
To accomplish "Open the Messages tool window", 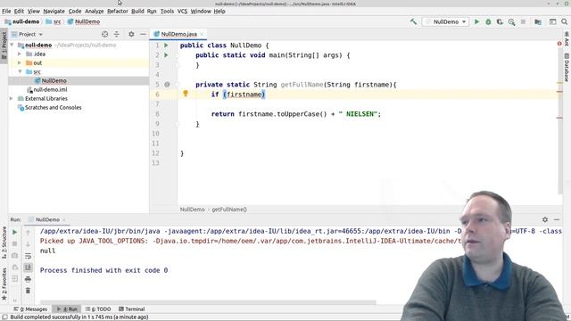I will pos(30,309).
